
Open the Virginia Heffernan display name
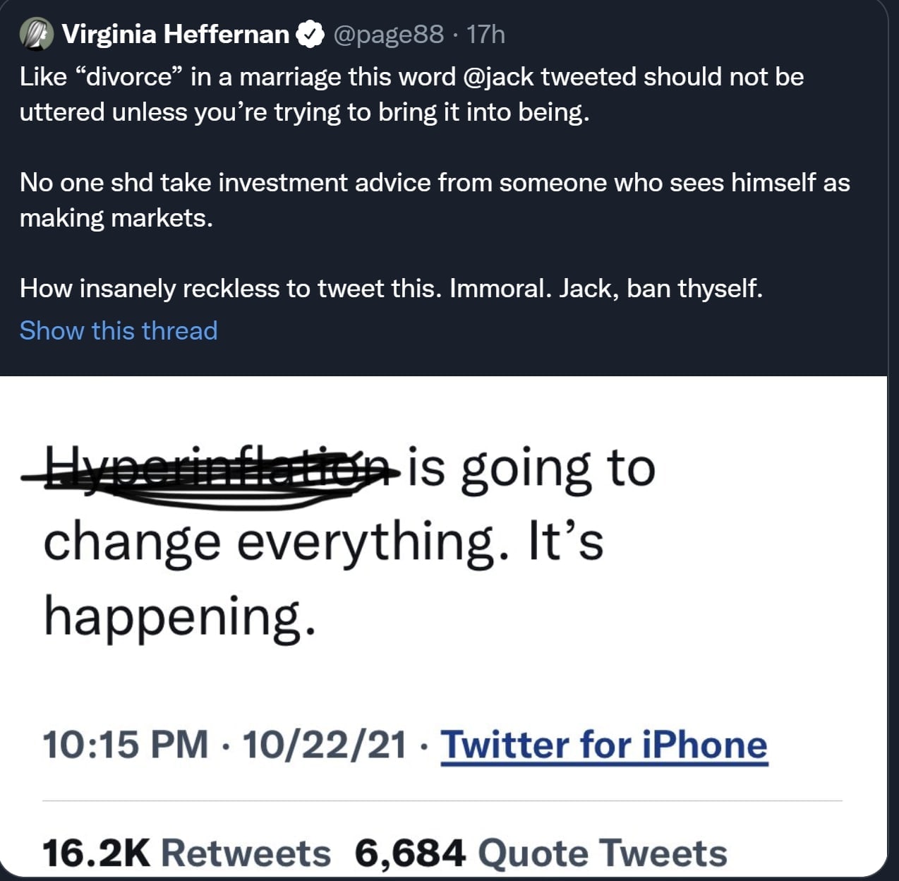click(175, 34)
